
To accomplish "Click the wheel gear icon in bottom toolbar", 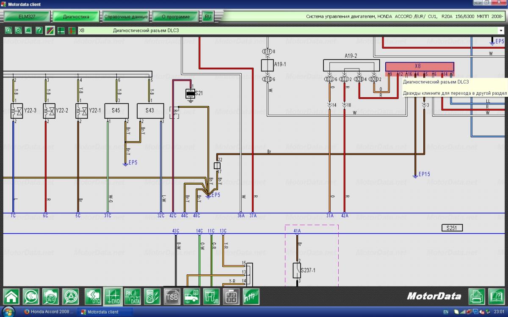I will 70,296.
